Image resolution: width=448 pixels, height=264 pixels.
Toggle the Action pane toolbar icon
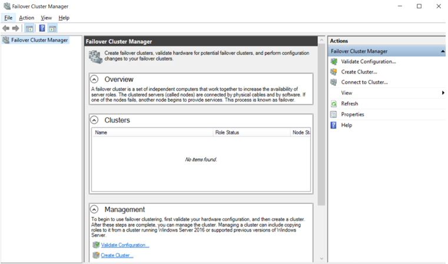52,28
